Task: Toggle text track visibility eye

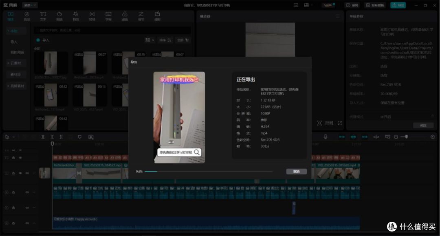Action: click(x=20, y=158)
